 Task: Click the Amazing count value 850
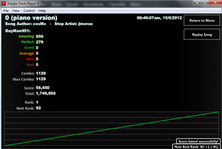click(39, 36)
